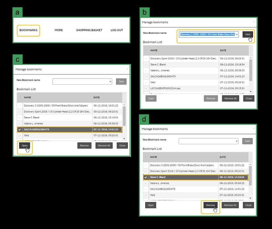
Task: Click MORE in panel a navigation
Action: (x=59, y=30)
